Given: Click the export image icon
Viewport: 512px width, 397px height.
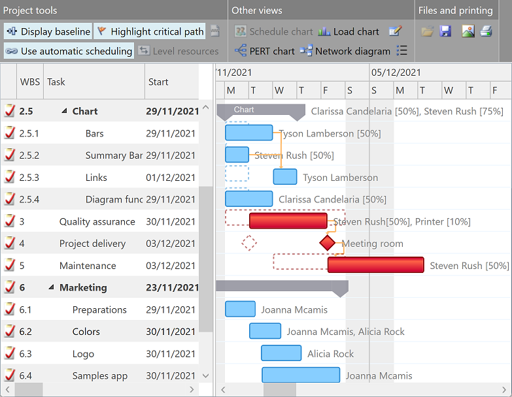Looking at the screenshot, I should (468, 31).
